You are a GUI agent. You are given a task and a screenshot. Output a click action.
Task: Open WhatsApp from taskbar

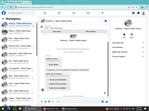[x=15, y=109]
